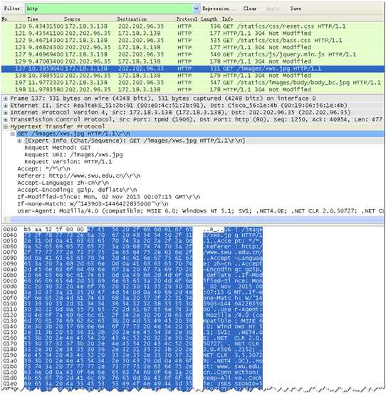Click hex dump row offset 0060
386x396 pixels.
10,246
